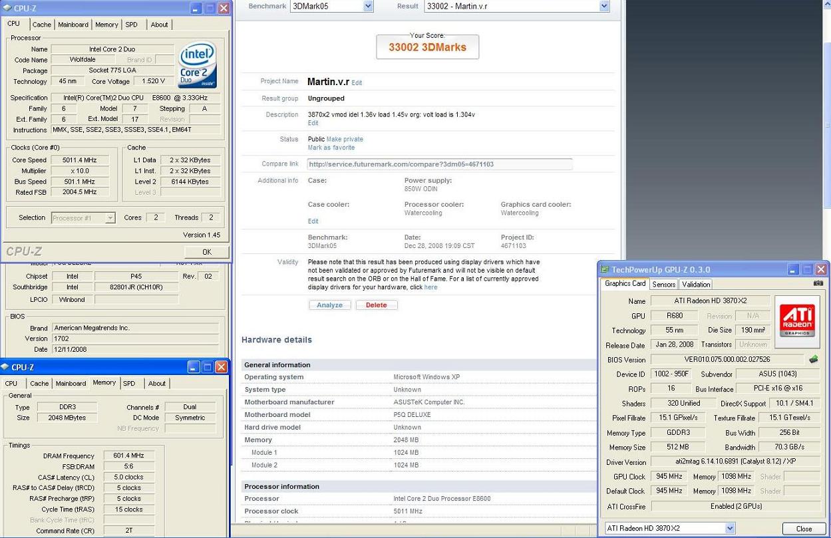Click Mark as favorite link
The image size is (831, 538).
331,148
